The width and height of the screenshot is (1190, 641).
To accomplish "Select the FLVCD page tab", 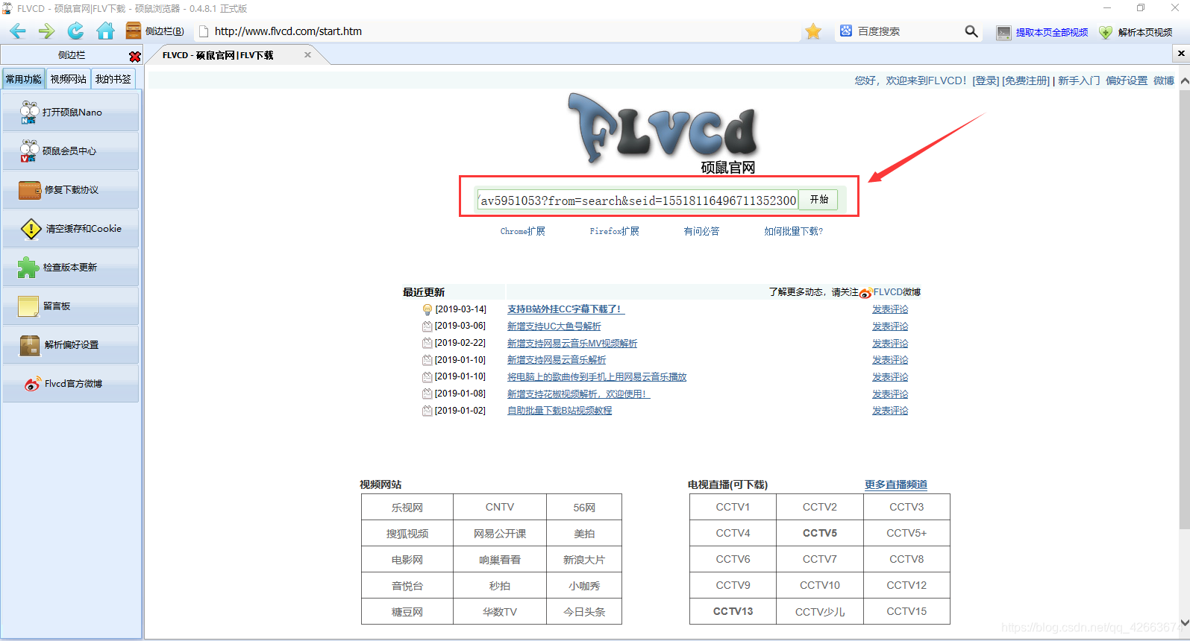I will point(228,55).
